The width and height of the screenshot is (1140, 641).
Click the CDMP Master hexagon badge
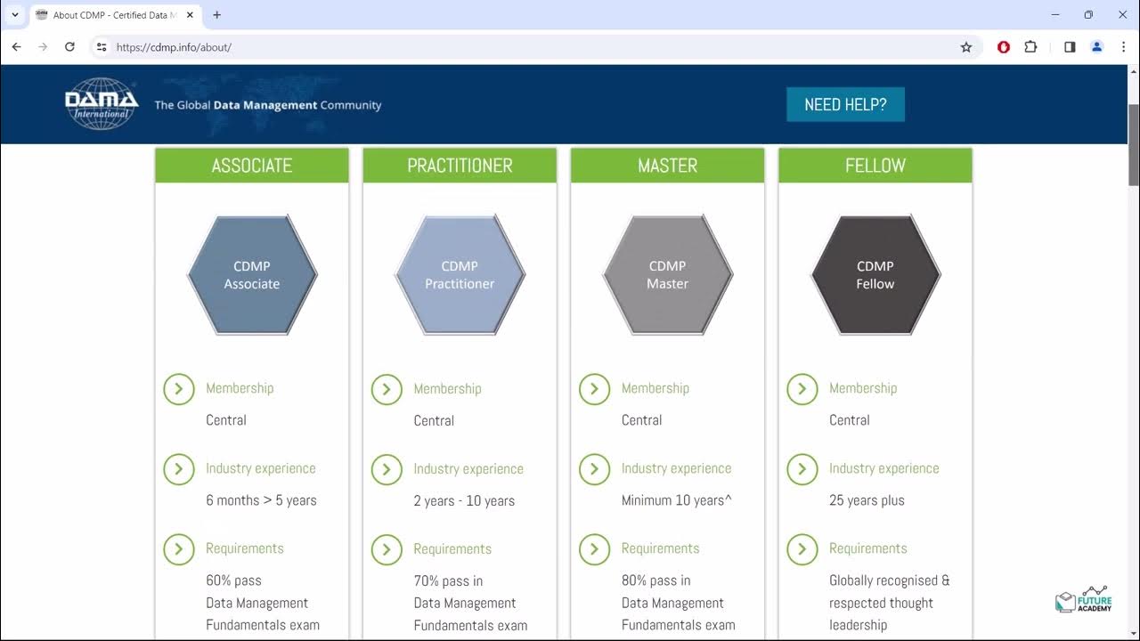pyautogui.click(x=668, y=275)
